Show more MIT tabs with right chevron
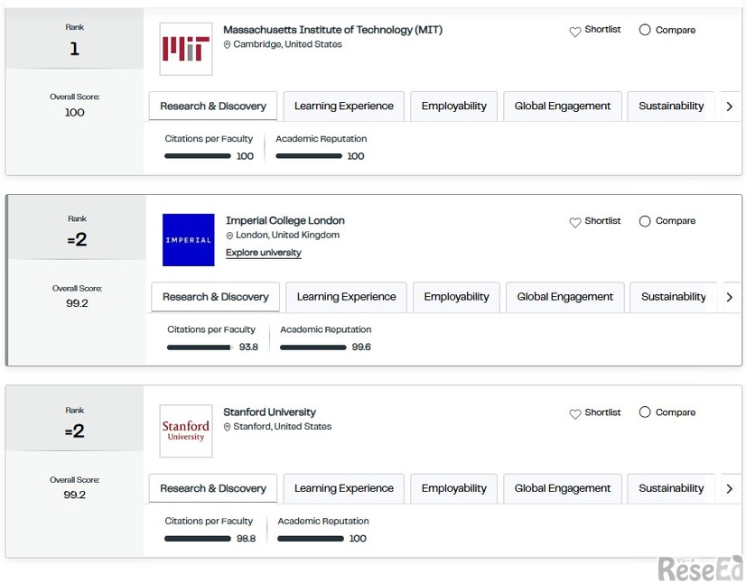 [x=730, y=106]
